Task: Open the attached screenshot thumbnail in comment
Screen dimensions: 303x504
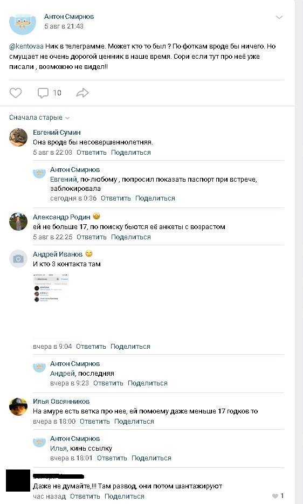Action: pos(51,288)
